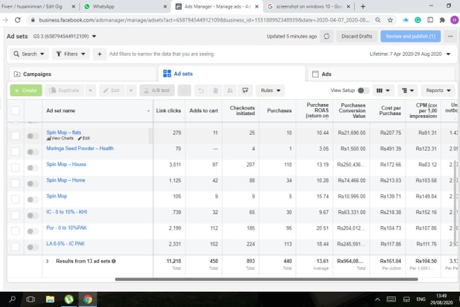Switch to the Fiverr Edit Gig browser tab
The width and height of the screenshot is (460, 307).
point(37,6)
